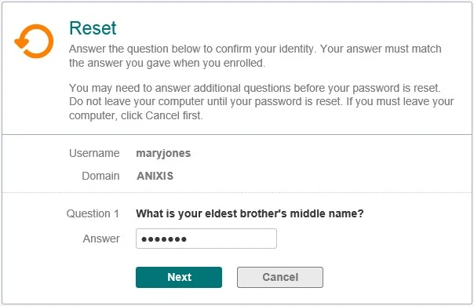Screen dimensions: 474x306
Task: Click the dotted divider line above Question 1
Action: (x=237, y=192)
